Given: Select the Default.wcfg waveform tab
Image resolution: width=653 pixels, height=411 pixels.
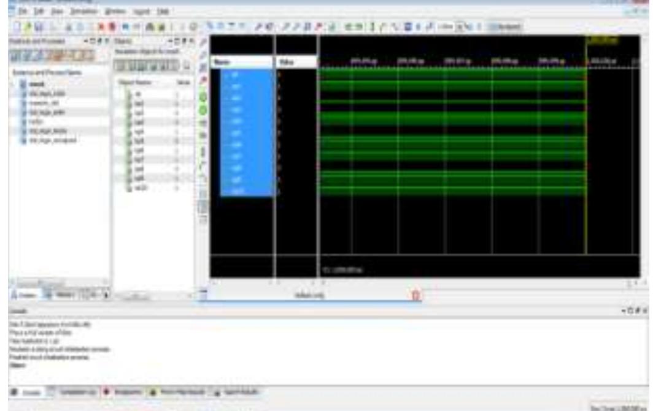Looking at the screenshot, I should click(x=309, y=295).
